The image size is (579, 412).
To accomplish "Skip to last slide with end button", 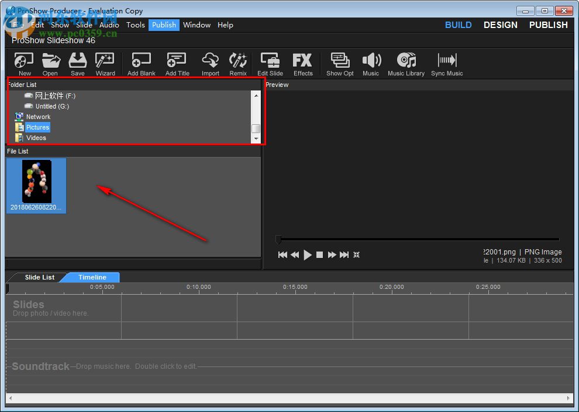I will coord(344,254).
